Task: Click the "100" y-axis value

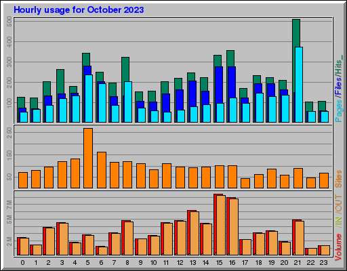Action: coord(9,103)
